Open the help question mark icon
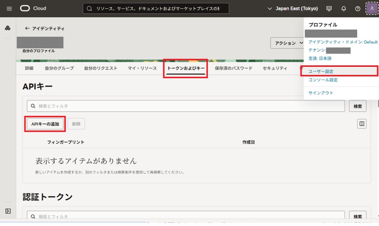The width and height of the screenshot is (379, 226). coord(358,8)
